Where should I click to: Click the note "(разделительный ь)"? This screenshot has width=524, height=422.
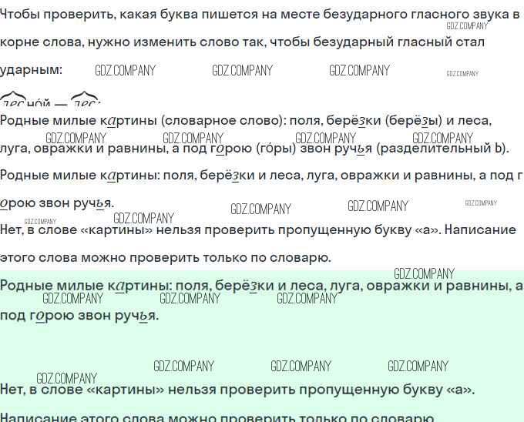tap(444, 149)
